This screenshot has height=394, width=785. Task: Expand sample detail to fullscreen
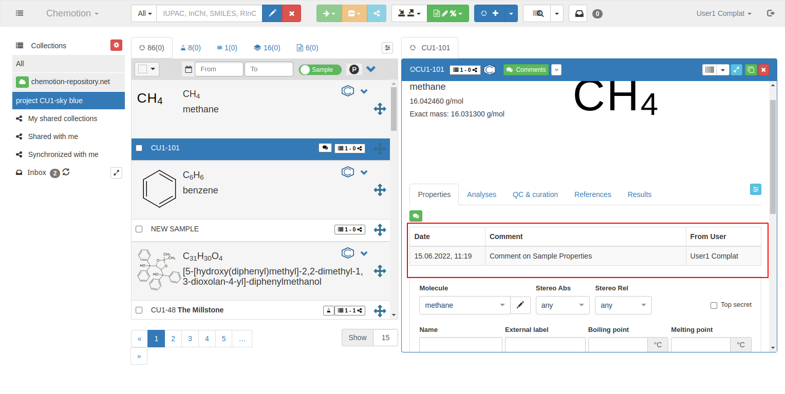tap(737, 70)
